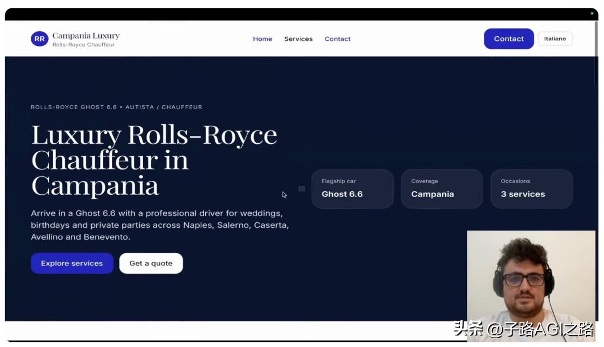This screenshot has width=604, height=347.
Task: Click the Rolls-Royce Ghost 6.6 eyebrow text
Action: click(116, 107)
